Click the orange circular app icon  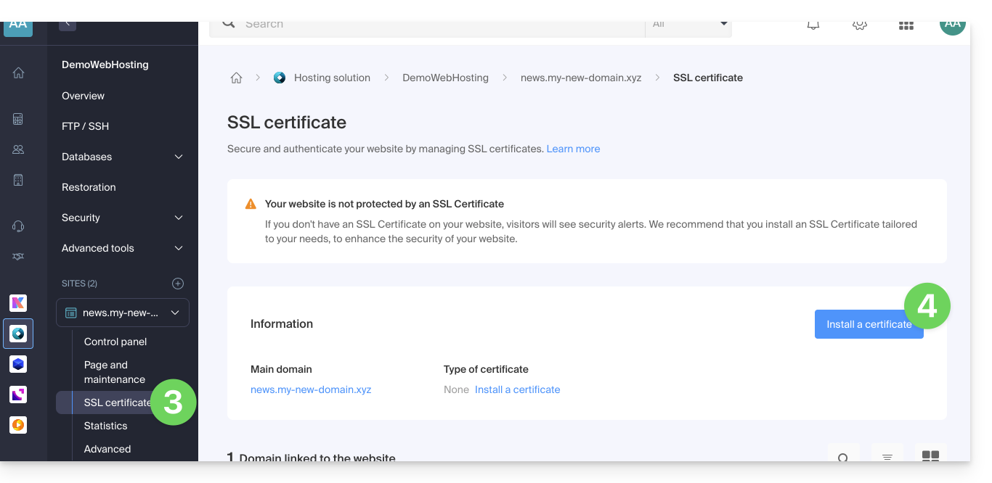point(18,425)
